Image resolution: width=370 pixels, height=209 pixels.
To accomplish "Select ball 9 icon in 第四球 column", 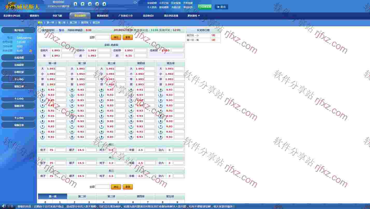I will (131, 137).
